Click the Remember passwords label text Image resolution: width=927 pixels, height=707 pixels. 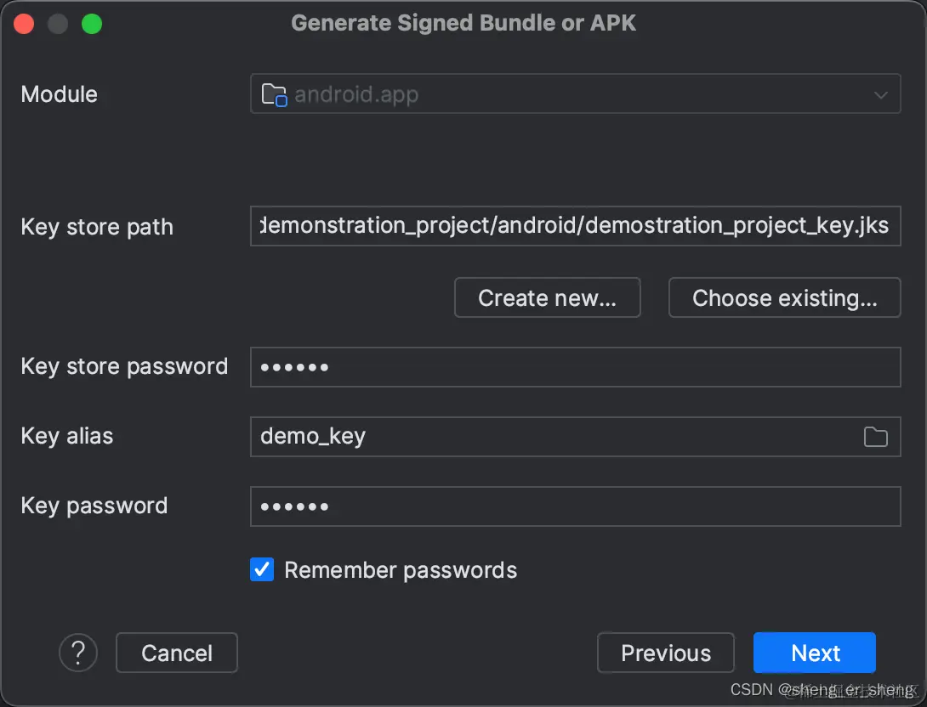pos(401,570)
